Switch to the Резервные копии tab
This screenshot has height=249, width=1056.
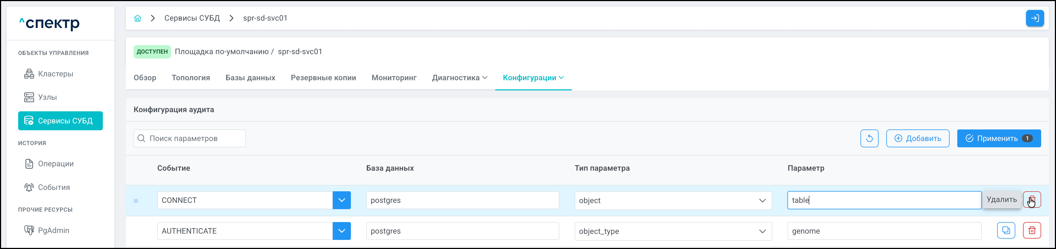pos(323,78)
